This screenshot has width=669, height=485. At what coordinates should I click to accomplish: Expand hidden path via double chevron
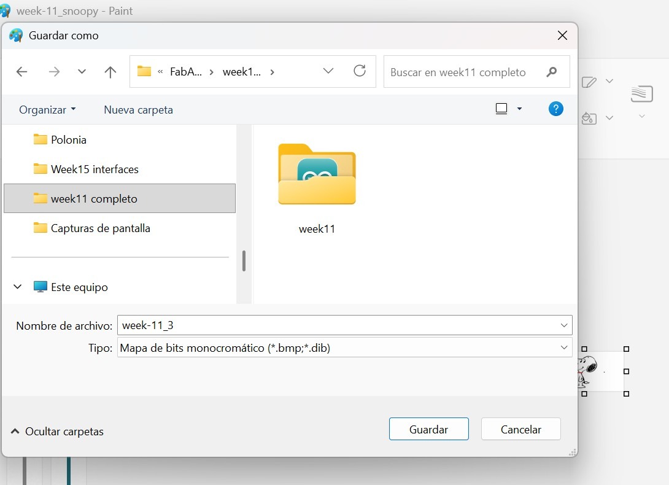point(160,72)
